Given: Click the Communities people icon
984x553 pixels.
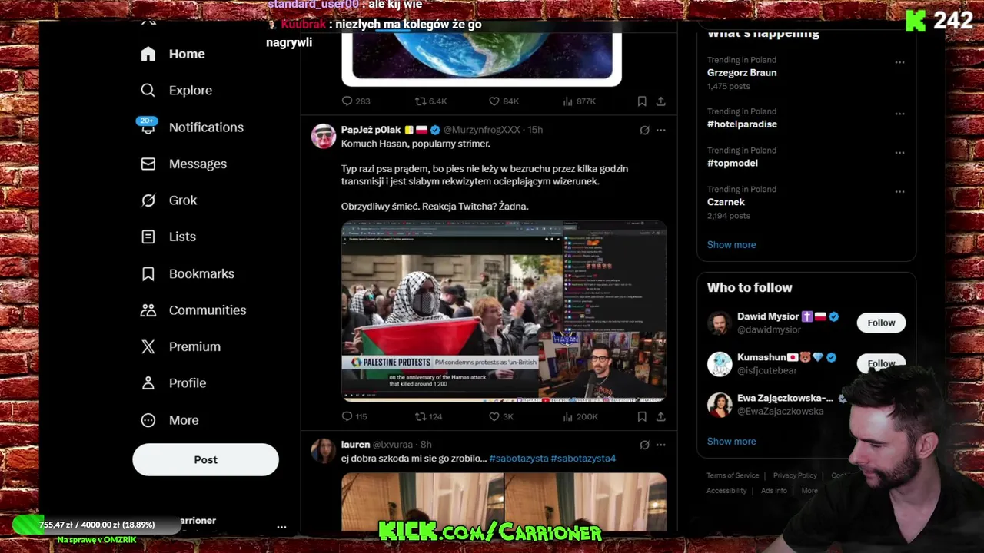Looking at the screenshot, I should point(148,310).
